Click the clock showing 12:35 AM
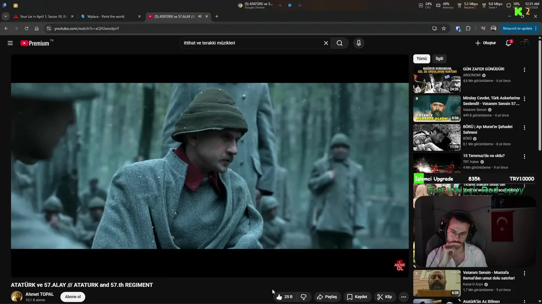The width and height of the screenshot is (542, 304). 532,5
